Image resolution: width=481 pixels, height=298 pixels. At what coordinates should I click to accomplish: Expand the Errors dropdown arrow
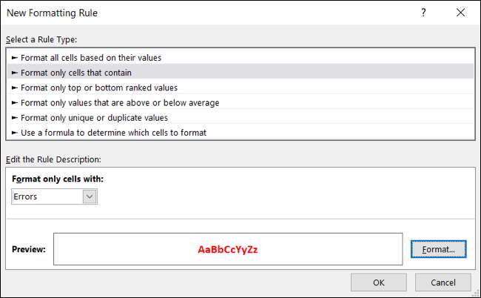(90, 196)
